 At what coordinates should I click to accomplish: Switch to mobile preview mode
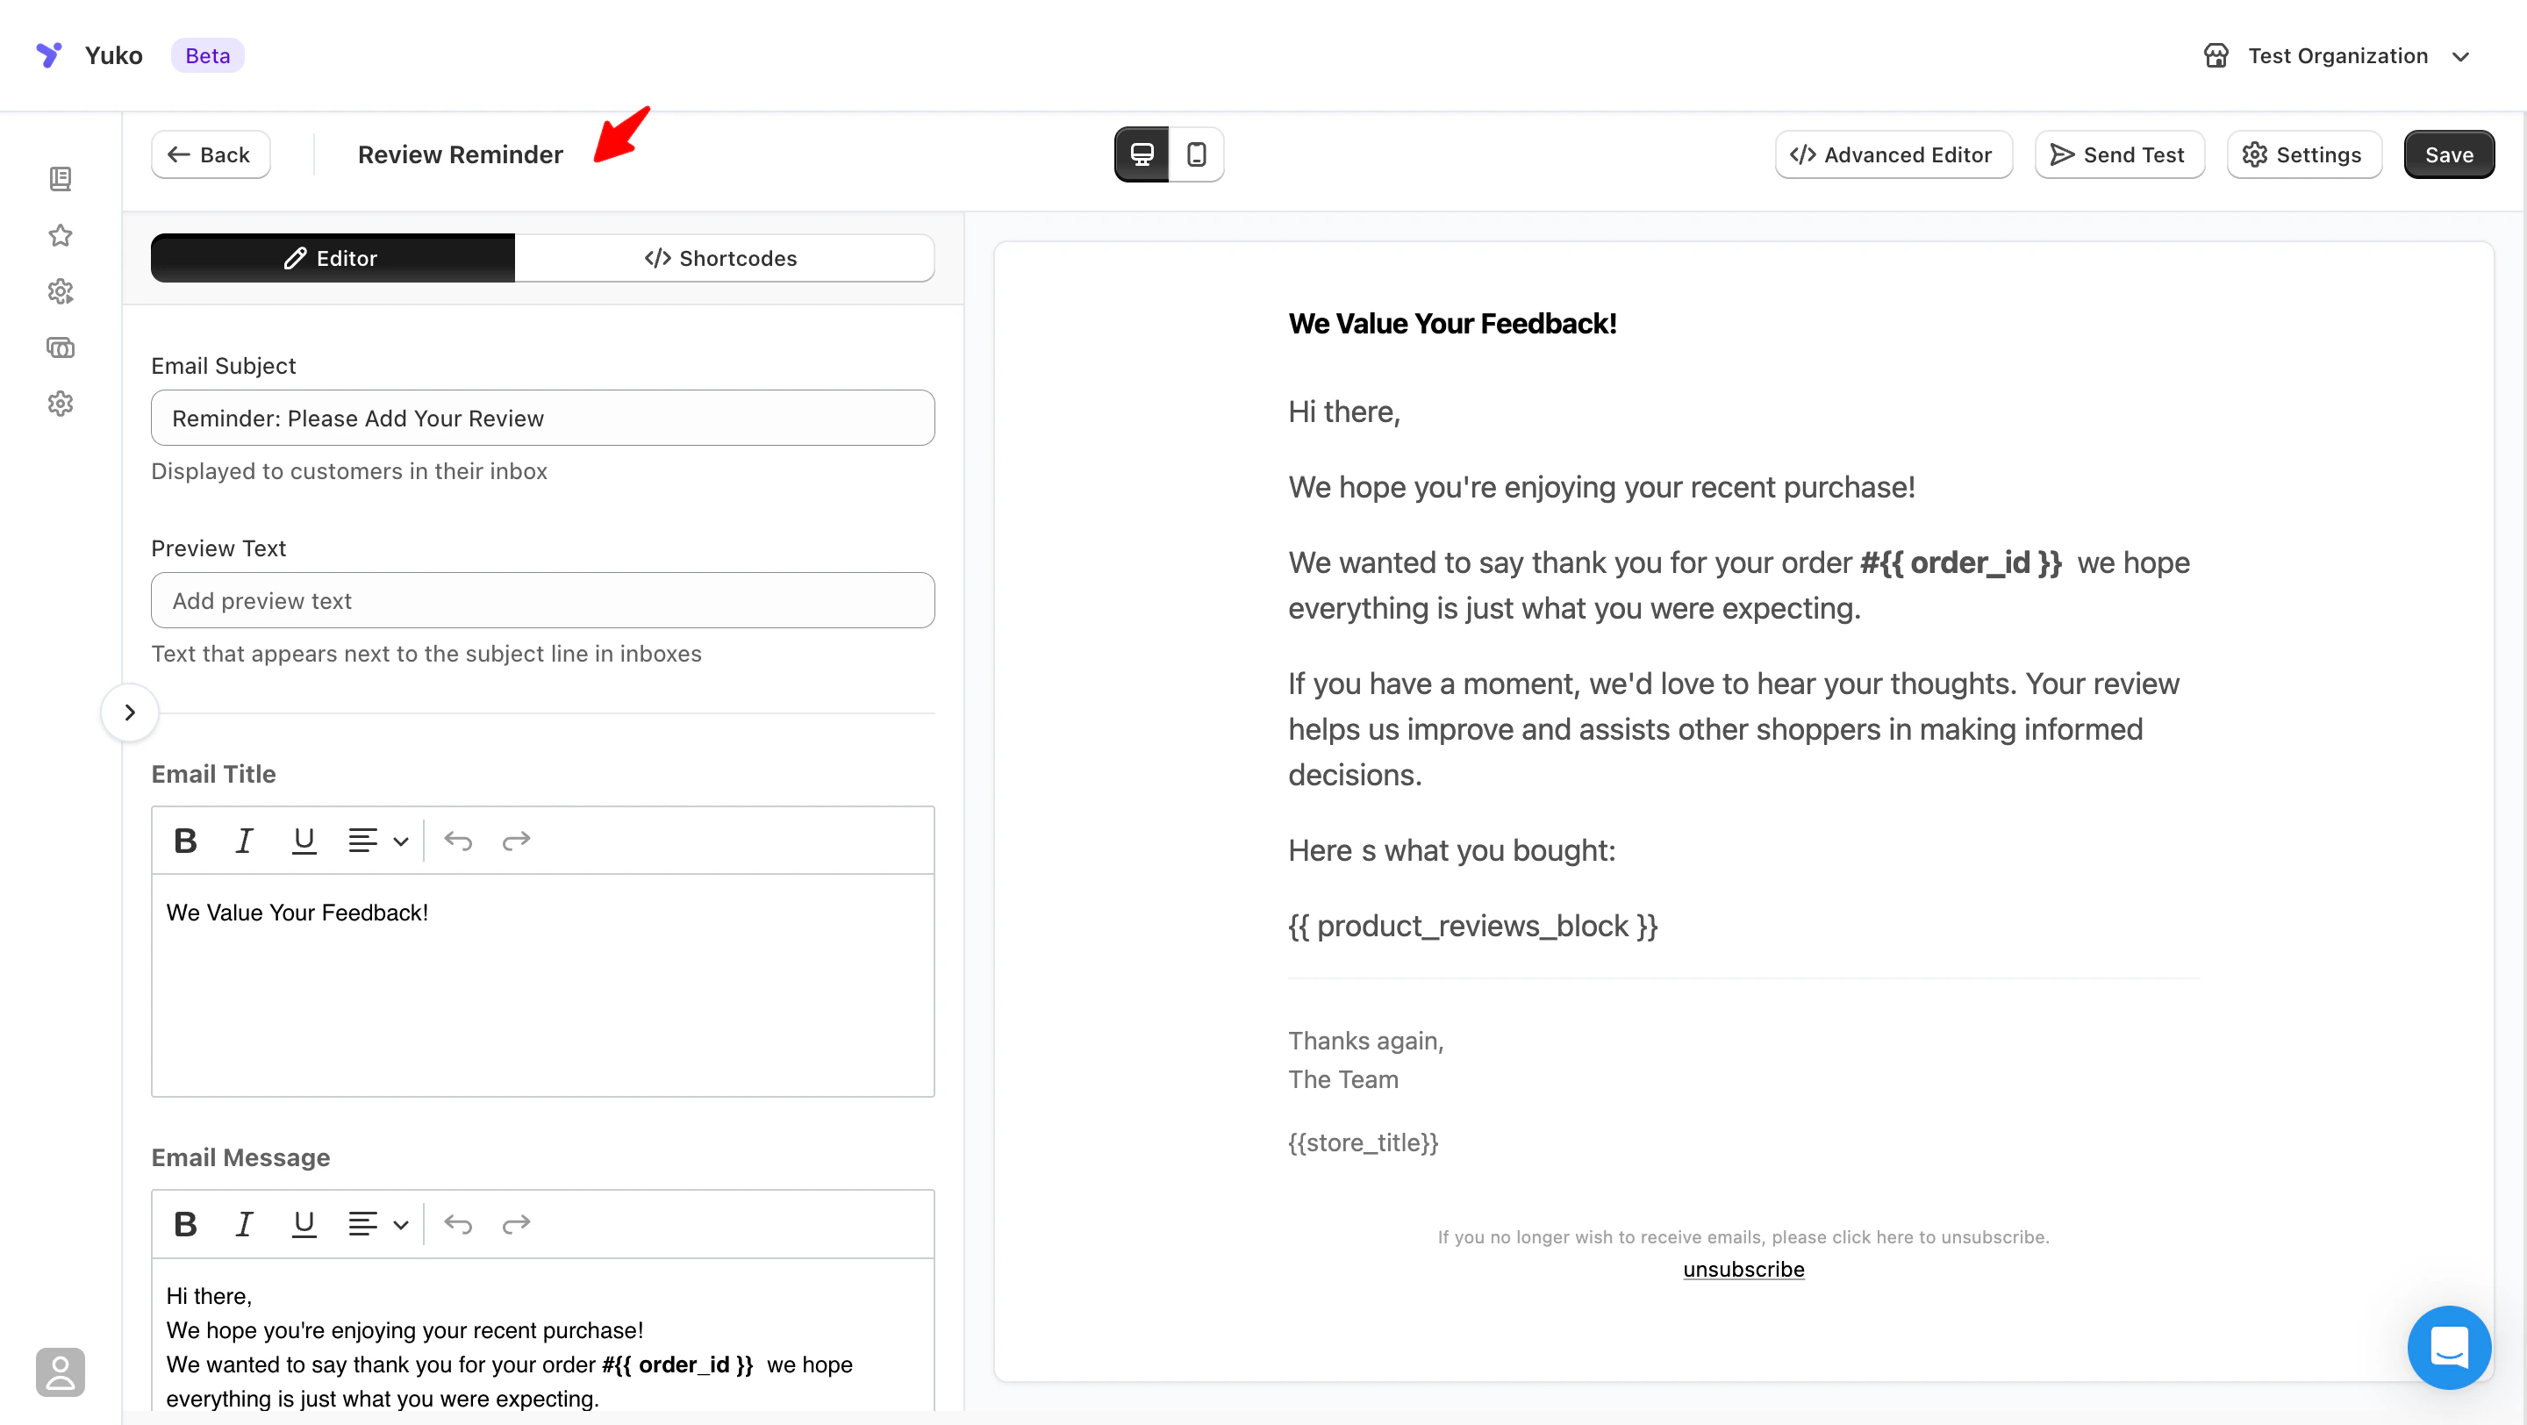point(1196,154)
